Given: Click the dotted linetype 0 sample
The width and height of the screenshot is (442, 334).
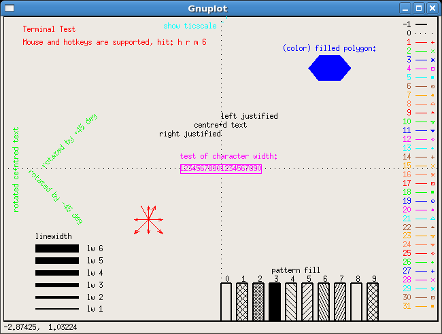Looking at the screenshot, I should click(425, 33).
